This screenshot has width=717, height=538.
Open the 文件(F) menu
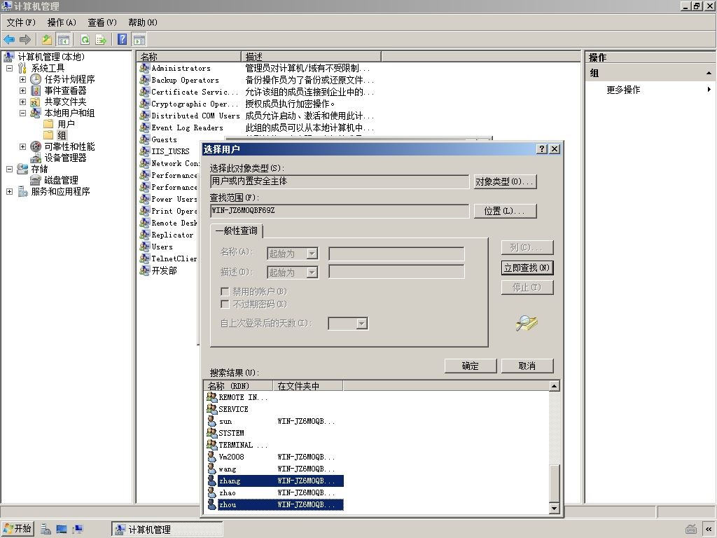coord(21,22)
